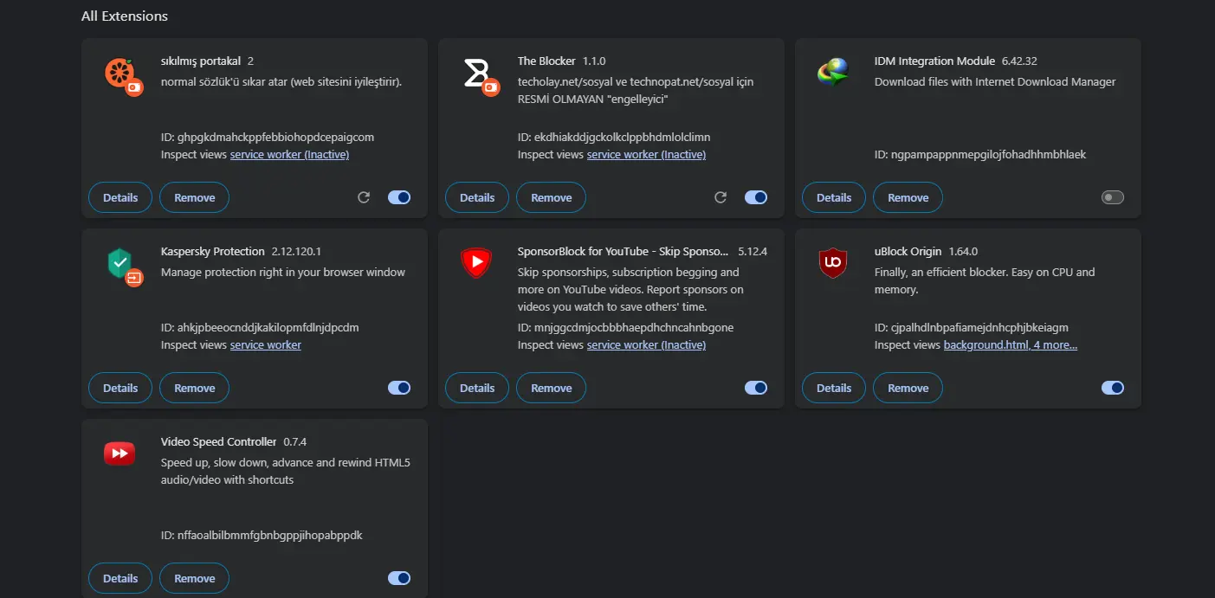Inspect sıkılmış portakal service worker link
1215x598 pixels.
(x=289, y=155)
